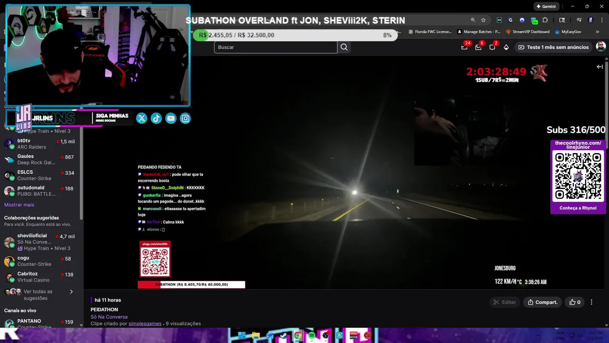
Task: Open Manage Batches bookmark
Action: (x=479, y=32)
